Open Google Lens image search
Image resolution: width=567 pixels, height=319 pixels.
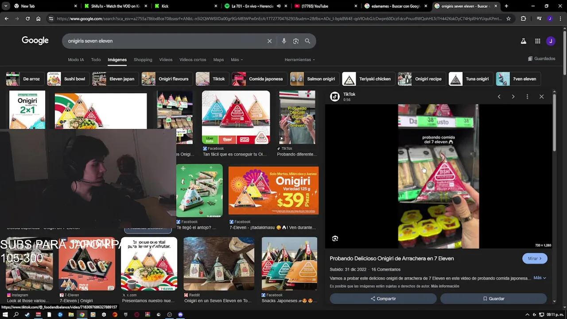click(x=295, y=41)
